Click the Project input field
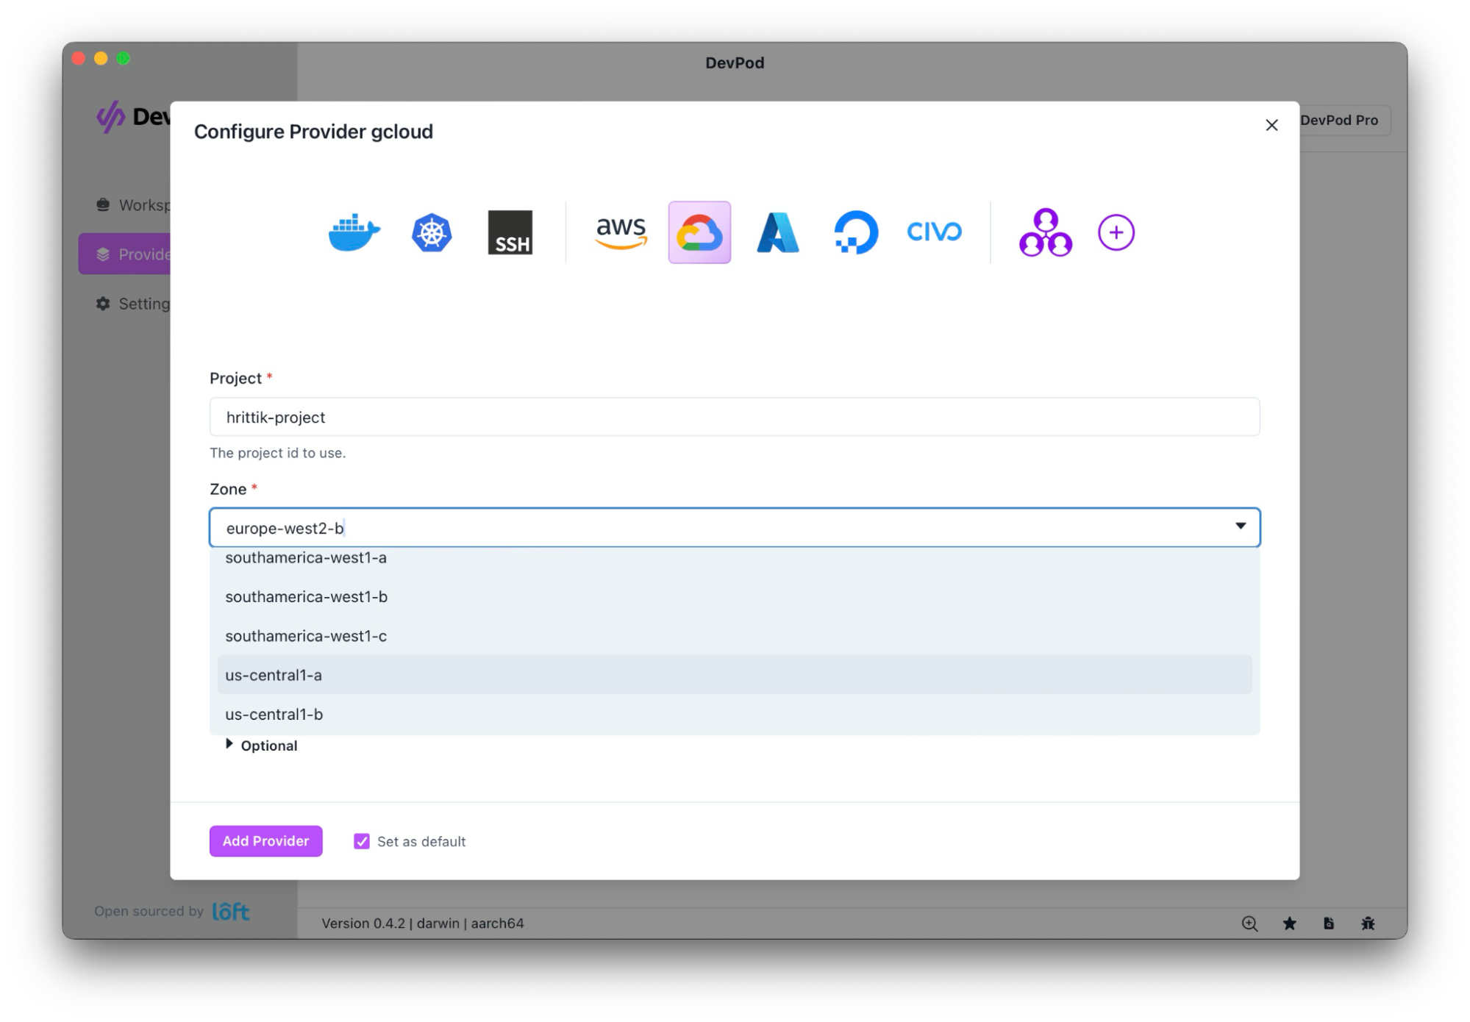The width and height of the screenshot is (1470, 1022). pos(733,417)
